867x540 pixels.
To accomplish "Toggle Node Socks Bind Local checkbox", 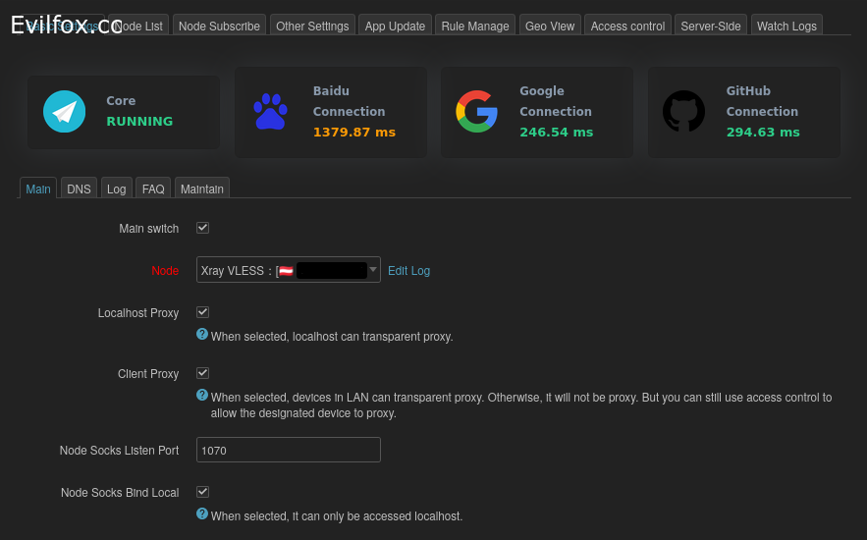I will [203, 491].
